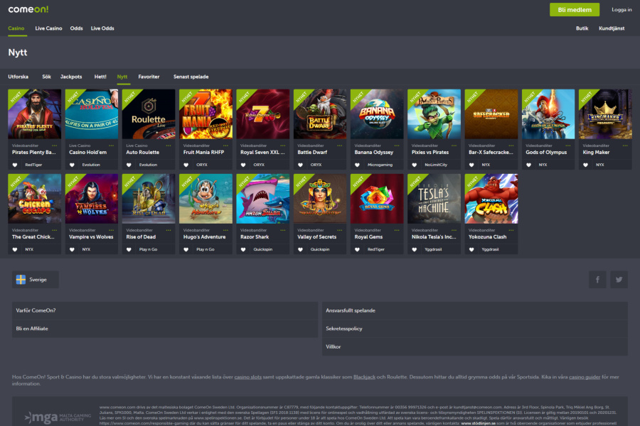Open options menu for King Maker card

click(x=625, y=146)
